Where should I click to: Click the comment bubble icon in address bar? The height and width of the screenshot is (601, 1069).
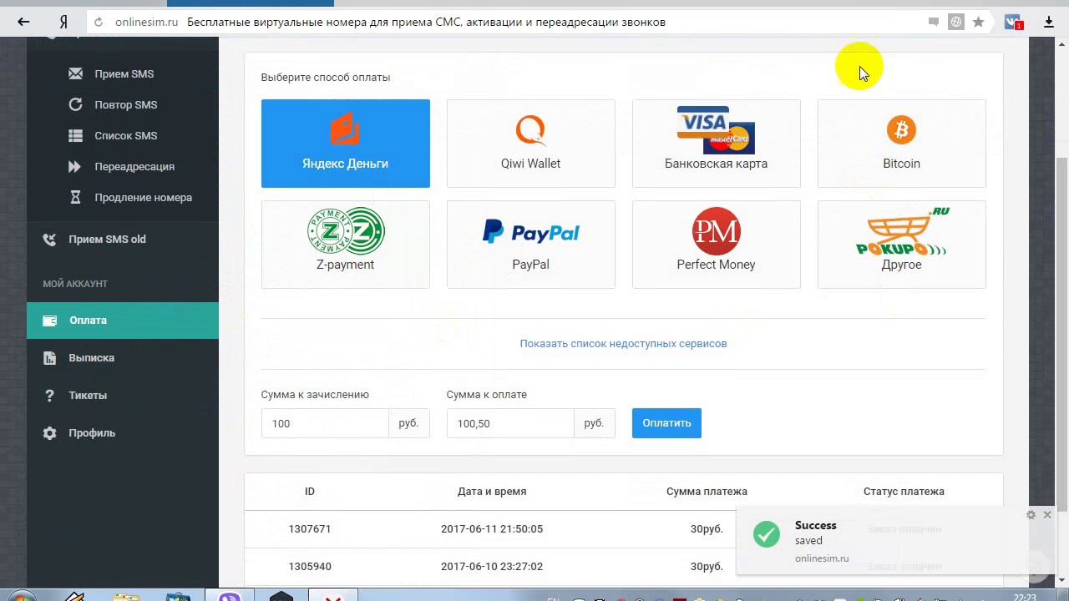tap(934, 23)
